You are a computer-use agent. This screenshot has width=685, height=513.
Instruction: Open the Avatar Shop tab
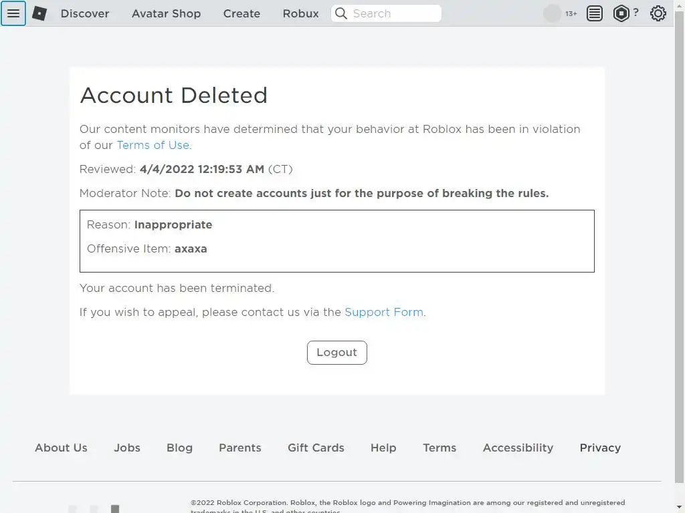click(166, 13)
